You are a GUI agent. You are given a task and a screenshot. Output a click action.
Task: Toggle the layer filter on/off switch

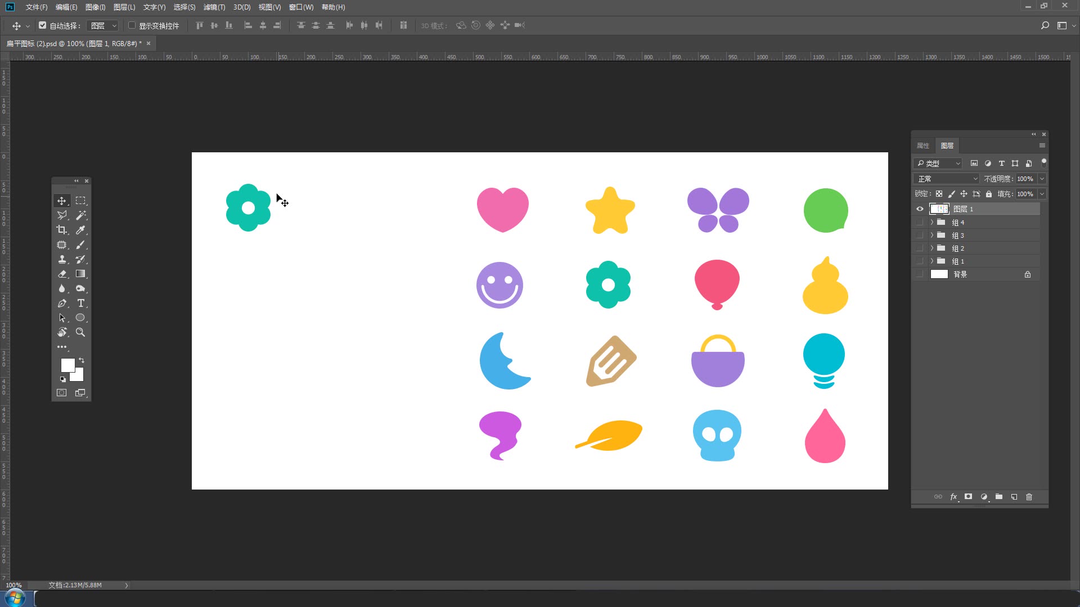[x=1043, y=163]
